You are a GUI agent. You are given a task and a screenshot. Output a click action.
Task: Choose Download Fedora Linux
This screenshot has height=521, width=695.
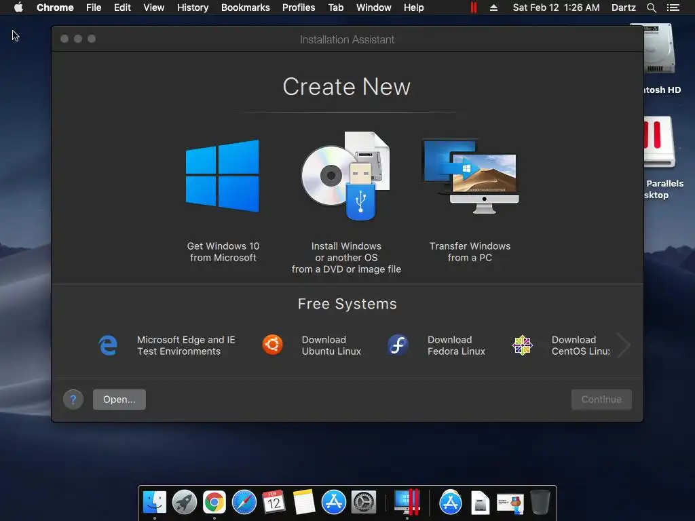456,345
